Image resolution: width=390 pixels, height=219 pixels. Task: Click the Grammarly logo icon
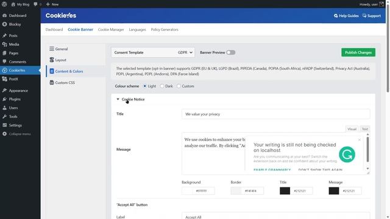click(347, 155)
